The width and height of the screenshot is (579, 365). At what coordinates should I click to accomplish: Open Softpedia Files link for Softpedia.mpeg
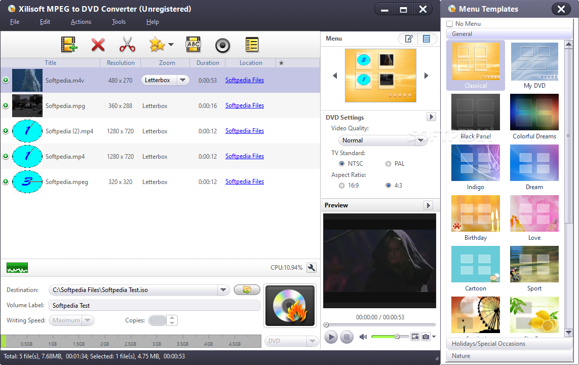point(245,181)
